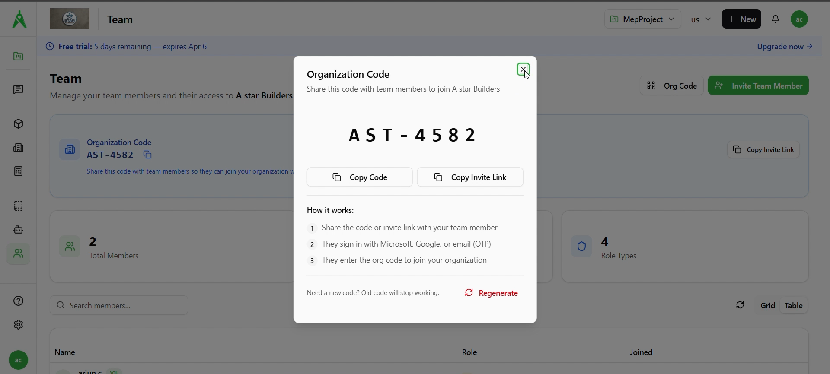Open the robot assistant in sidebar
Screen dimensions: 830x374
18,230
